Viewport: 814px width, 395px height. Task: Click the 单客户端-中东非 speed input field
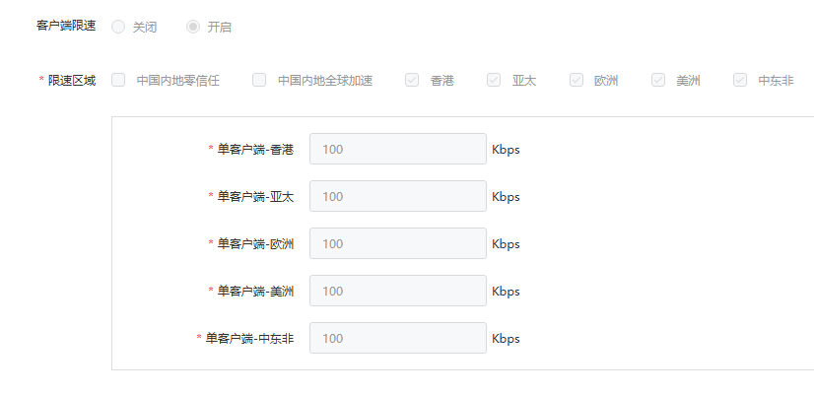tap(398, 338)
